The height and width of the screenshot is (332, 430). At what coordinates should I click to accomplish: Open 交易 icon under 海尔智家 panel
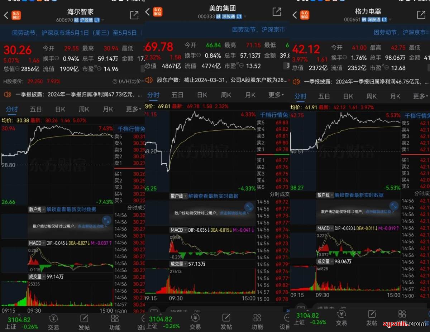pos(53,322)
